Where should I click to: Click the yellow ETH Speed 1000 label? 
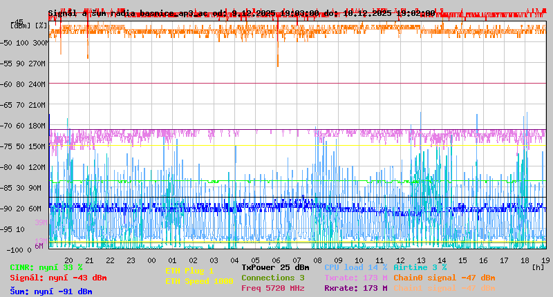[199, 281]
